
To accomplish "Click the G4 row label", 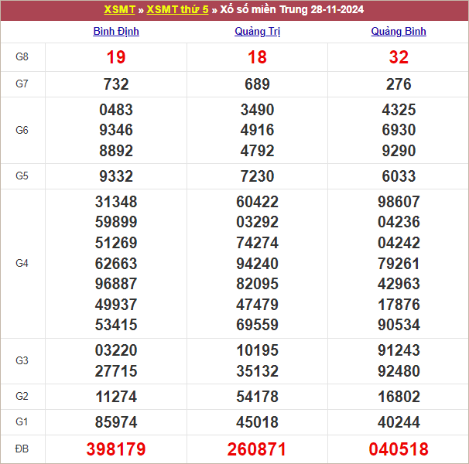I will 22,264.
